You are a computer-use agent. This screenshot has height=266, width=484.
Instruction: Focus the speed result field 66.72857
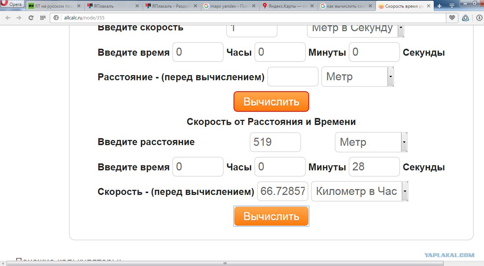[282, 191]
